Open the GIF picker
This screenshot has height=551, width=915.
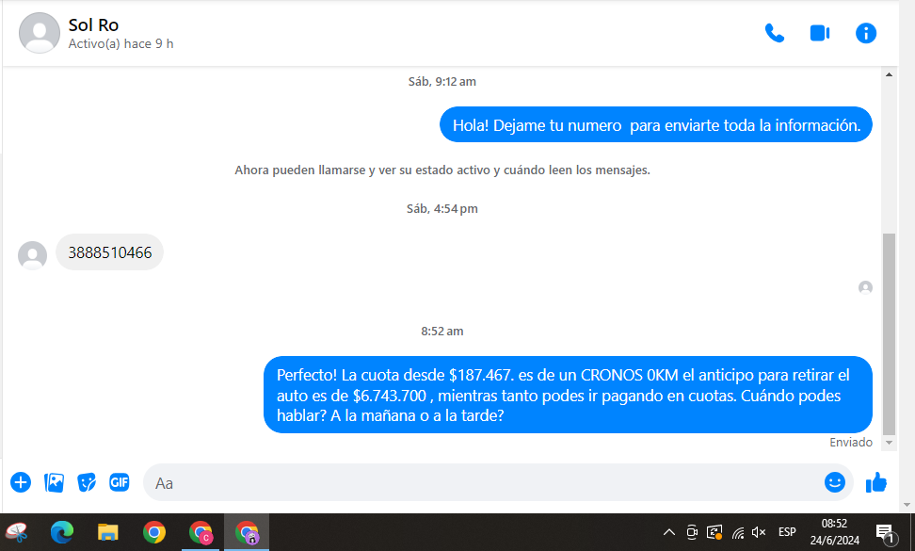pyautogui.click(x=119, y=483)
